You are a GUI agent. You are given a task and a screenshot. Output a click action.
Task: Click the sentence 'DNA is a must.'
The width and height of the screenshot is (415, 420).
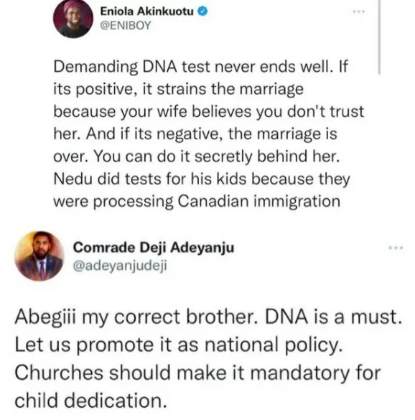point(334,317)
